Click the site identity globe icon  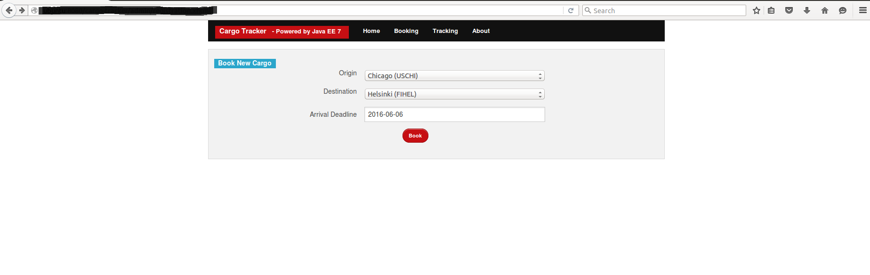(34, 10)
